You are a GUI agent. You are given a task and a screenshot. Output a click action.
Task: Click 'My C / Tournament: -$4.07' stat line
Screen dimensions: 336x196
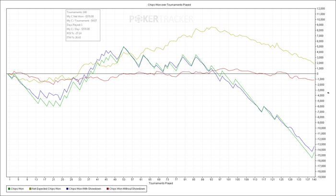(x=82, y=21)
